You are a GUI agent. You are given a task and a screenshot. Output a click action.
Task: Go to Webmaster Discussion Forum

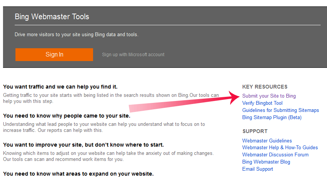pos(275,155)
